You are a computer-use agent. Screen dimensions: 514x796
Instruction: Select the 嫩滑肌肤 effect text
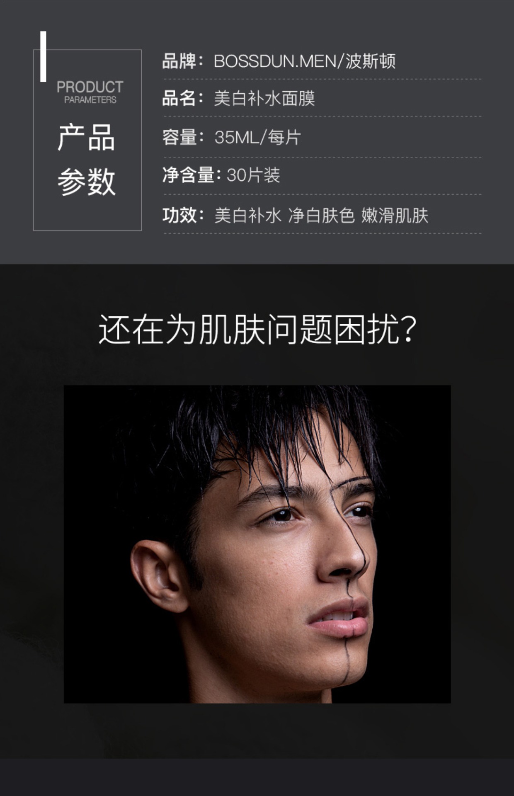click(x=395, y=215)
